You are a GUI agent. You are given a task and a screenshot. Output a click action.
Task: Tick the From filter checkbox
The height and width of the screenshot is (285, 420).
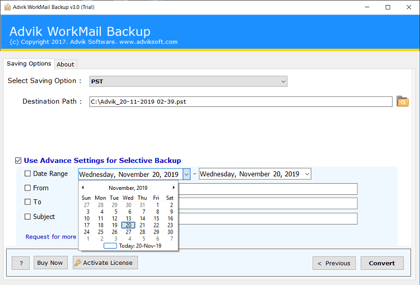(27, 188)
